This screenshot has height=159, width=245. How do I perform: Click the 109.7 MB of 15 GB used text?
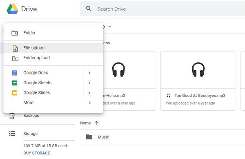point(45,146)
